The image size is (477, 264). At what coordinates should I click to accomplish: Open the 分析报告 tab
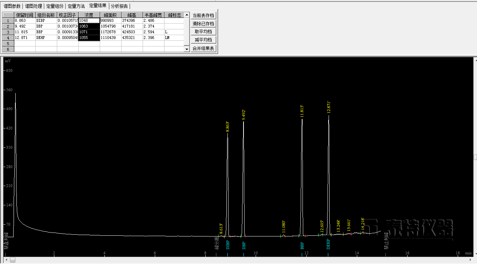119,6
